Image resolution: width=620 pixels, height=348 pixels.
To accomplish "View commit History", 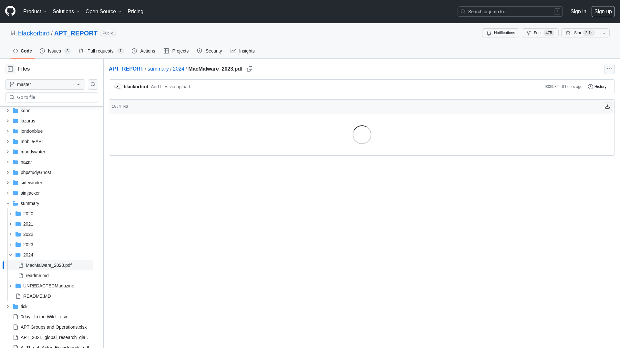I will tap(597, 87).
